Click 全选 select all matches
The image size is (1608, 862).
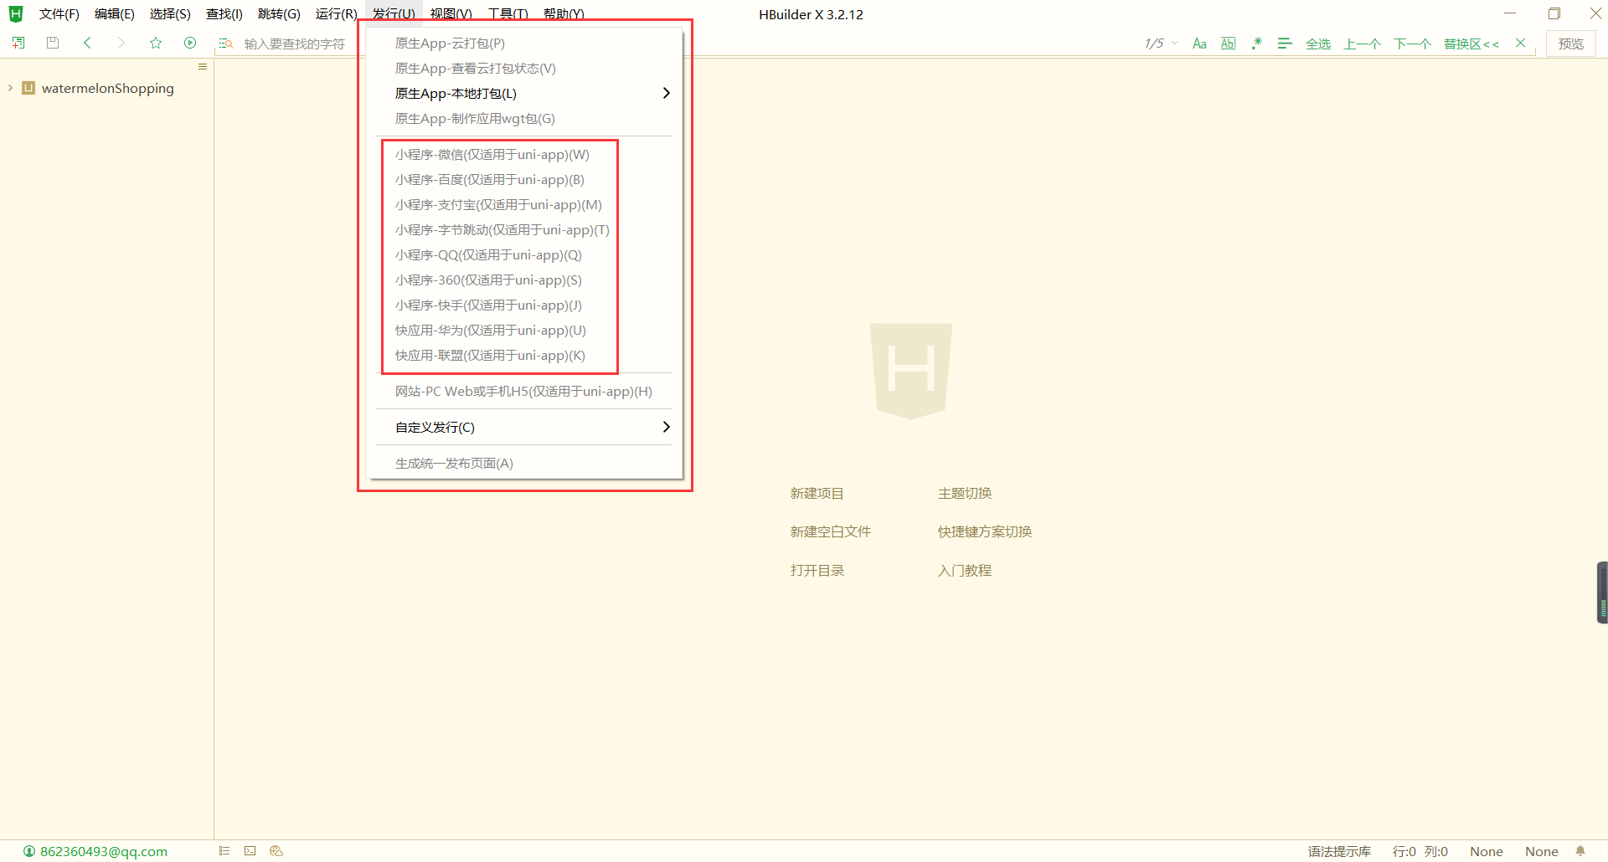pos(1318,44)
